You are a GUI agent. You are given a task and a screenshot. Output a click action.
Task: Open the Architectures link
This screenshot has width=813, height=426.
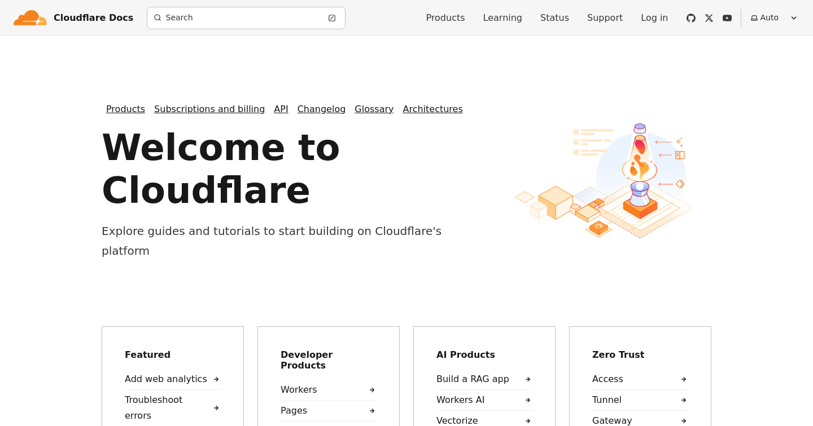pos(432,109)
